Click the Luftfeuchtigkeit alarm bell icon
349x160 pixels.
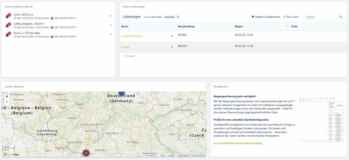click(x=7, y=25)
